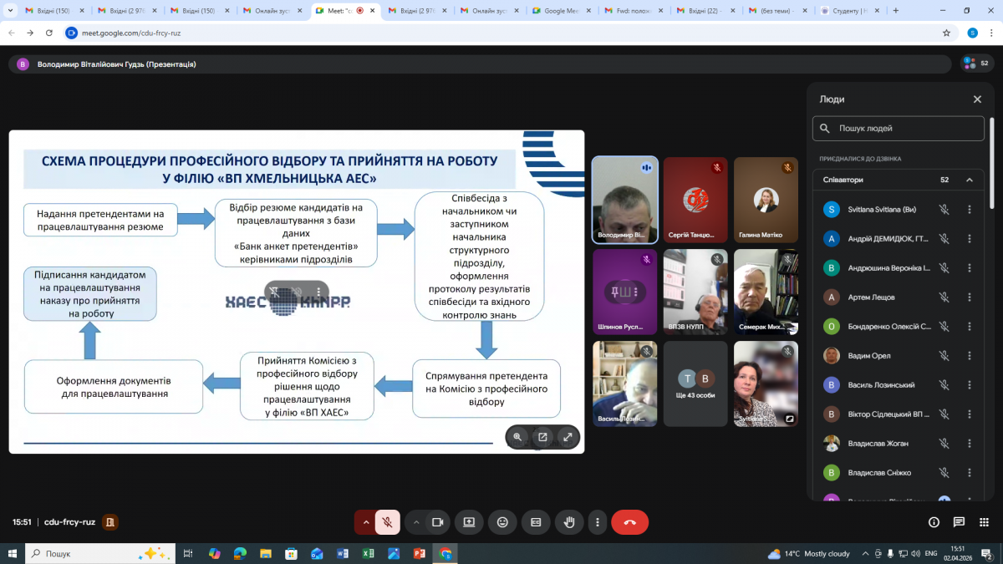Collapse the Співавтори section
Screen dimensions: 1003x564
(x=970, y=180)
